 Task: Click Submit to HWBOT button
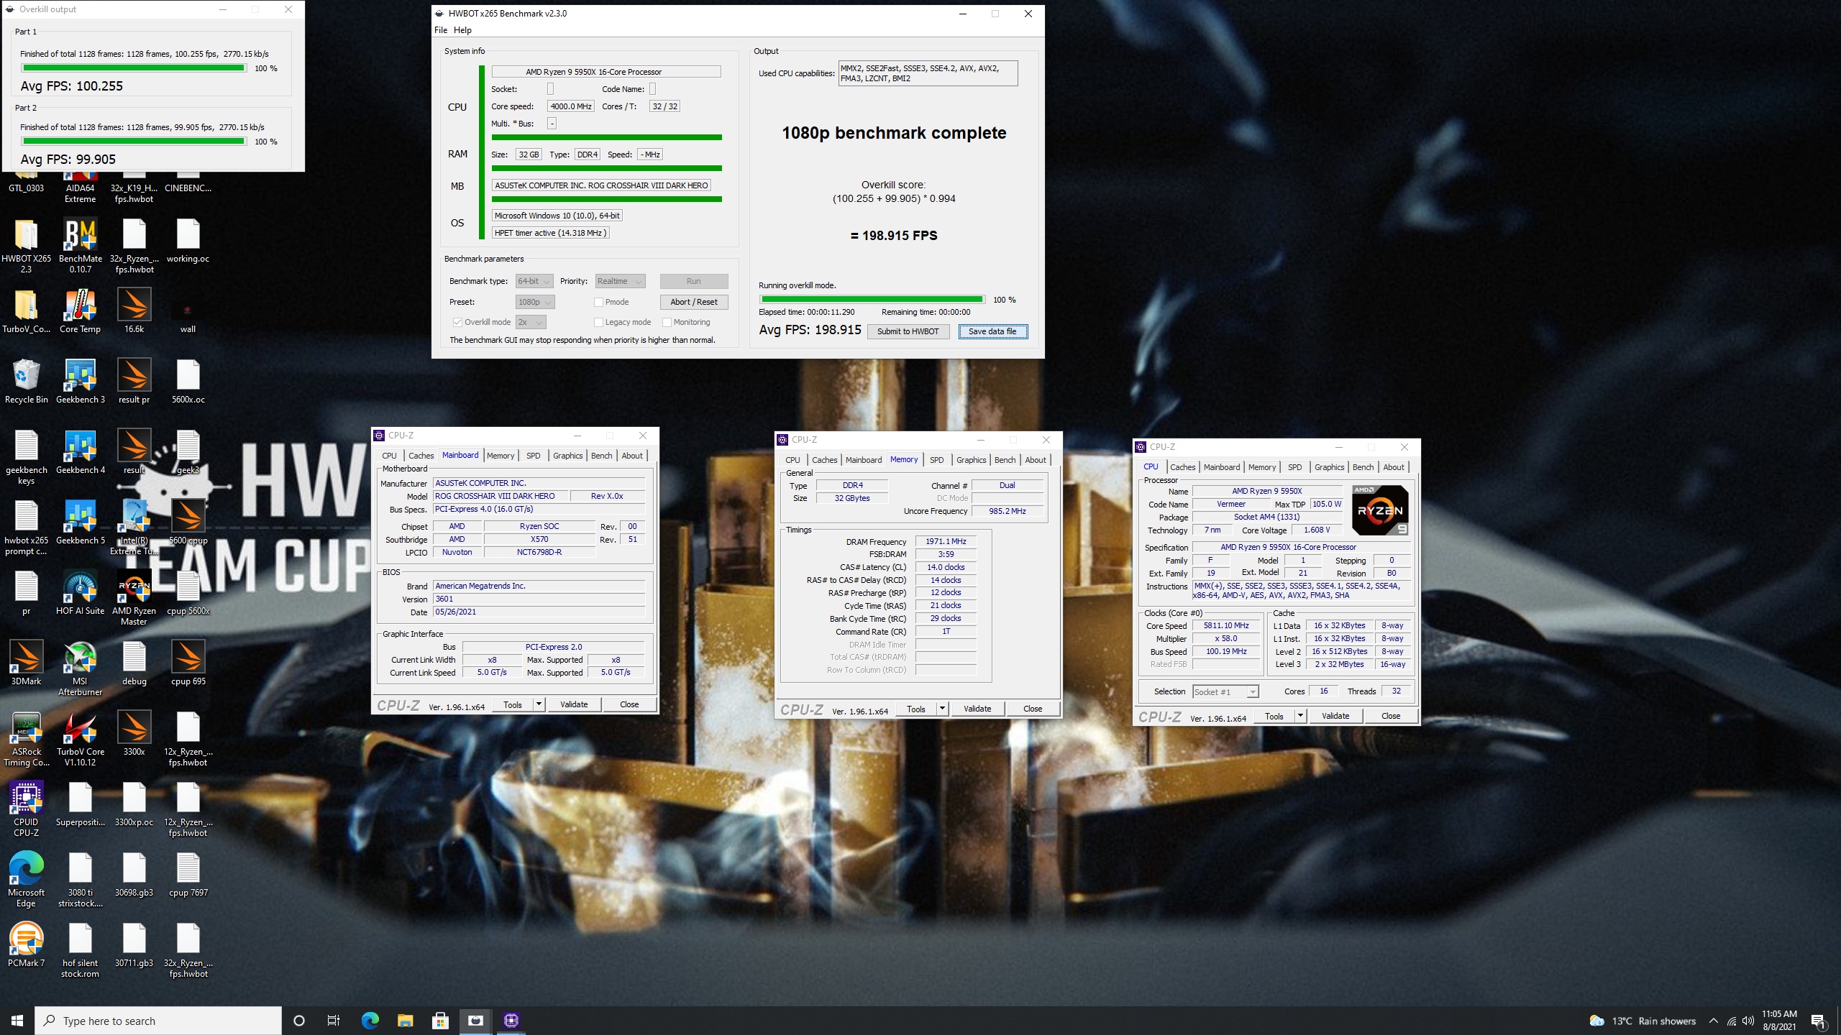(908, 331)
